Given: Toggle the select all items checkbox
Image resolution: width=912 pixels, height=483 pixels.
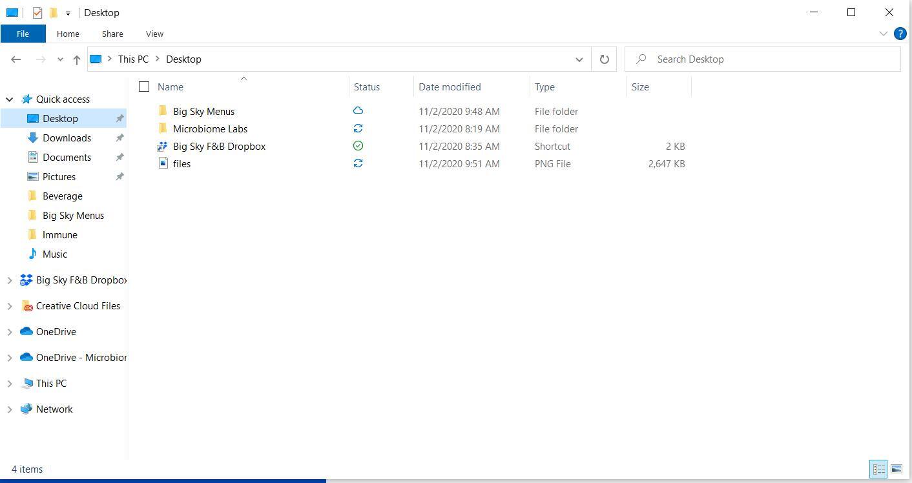Looking at the screenshot, I should tap(144, 87).
